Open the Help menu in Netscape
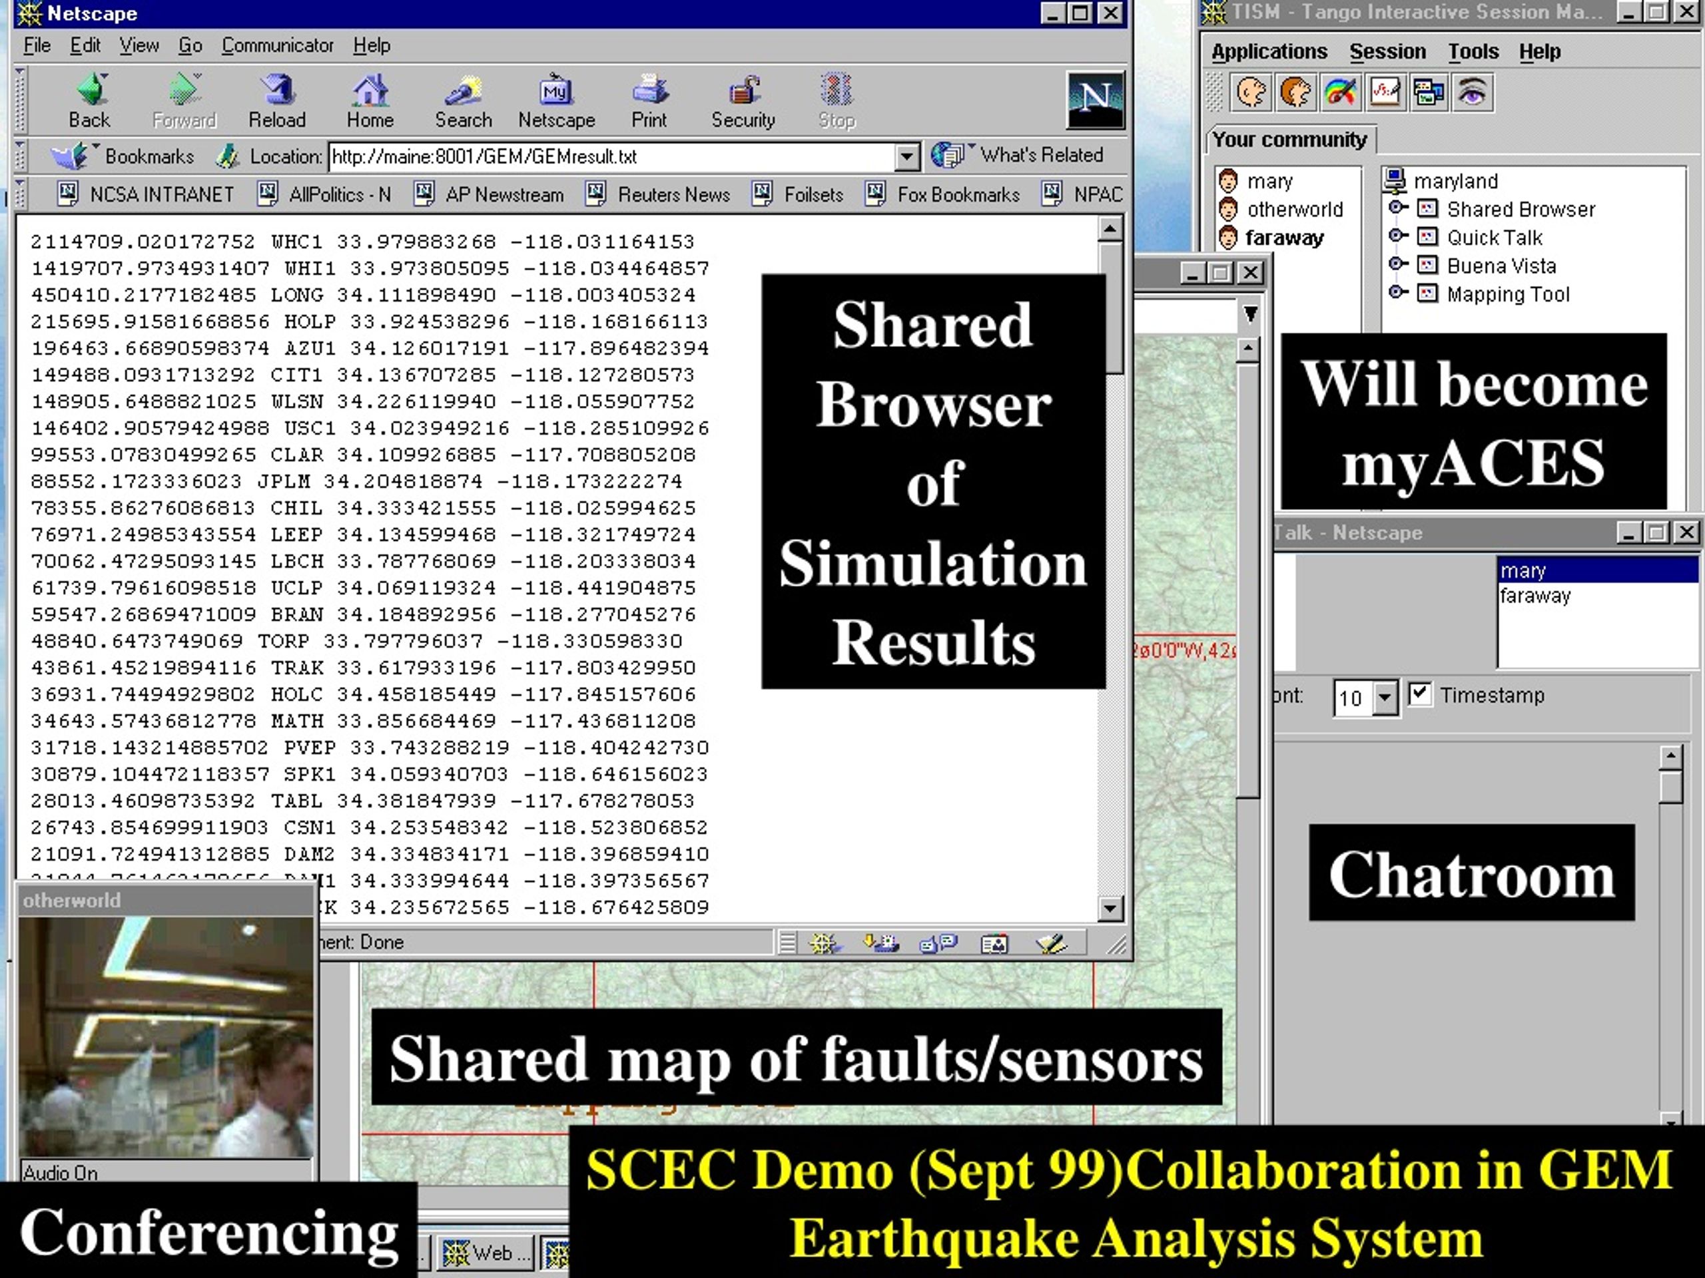Screen dimensions: 1705x1278 pos(372,45)
